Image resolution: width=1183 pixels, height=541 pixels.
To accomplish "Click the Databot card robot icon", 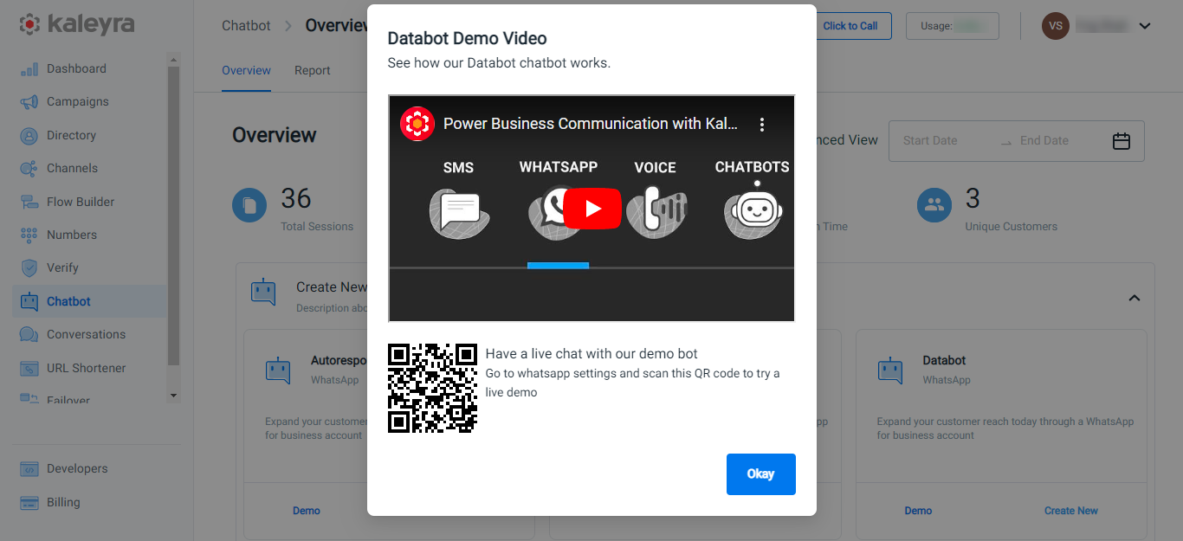I will (x=890, y=370).
